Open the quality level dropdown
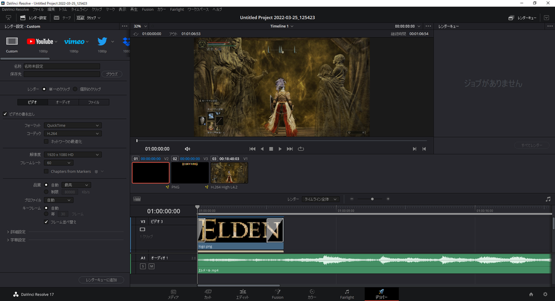The width and height of the screenshot is (555, 301). click(77, 185)
